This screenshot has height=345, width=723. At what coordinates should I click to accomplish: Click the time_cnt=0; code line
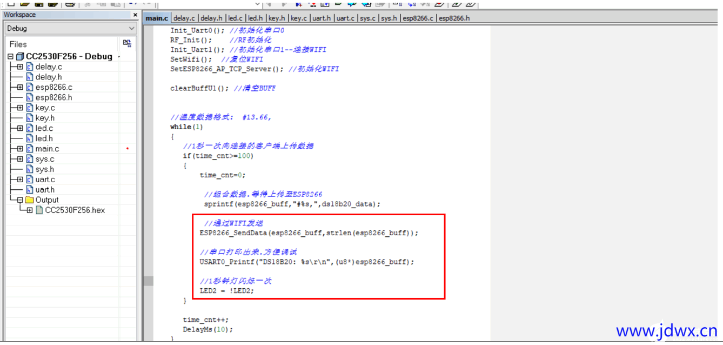pos(223,175)
